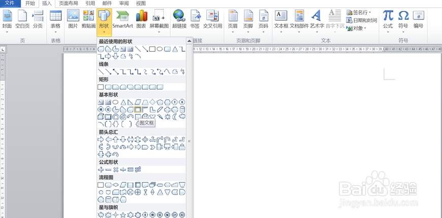Pick the not-equal sign in 公式形状

(x=138, y=169)
